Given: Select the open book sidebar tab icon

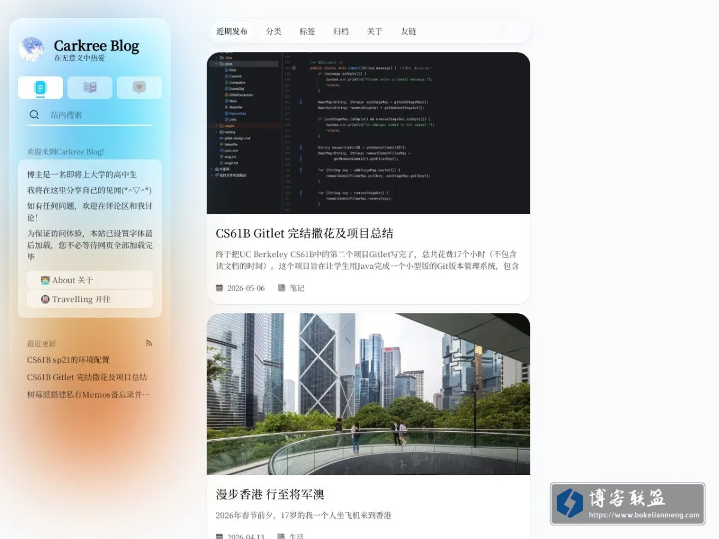Looking at the screenshot, I should [x=90, y=88].
